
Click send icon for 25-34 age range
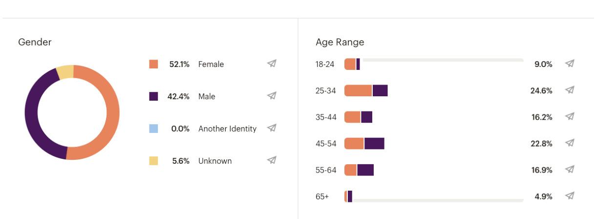coord(569,90)
